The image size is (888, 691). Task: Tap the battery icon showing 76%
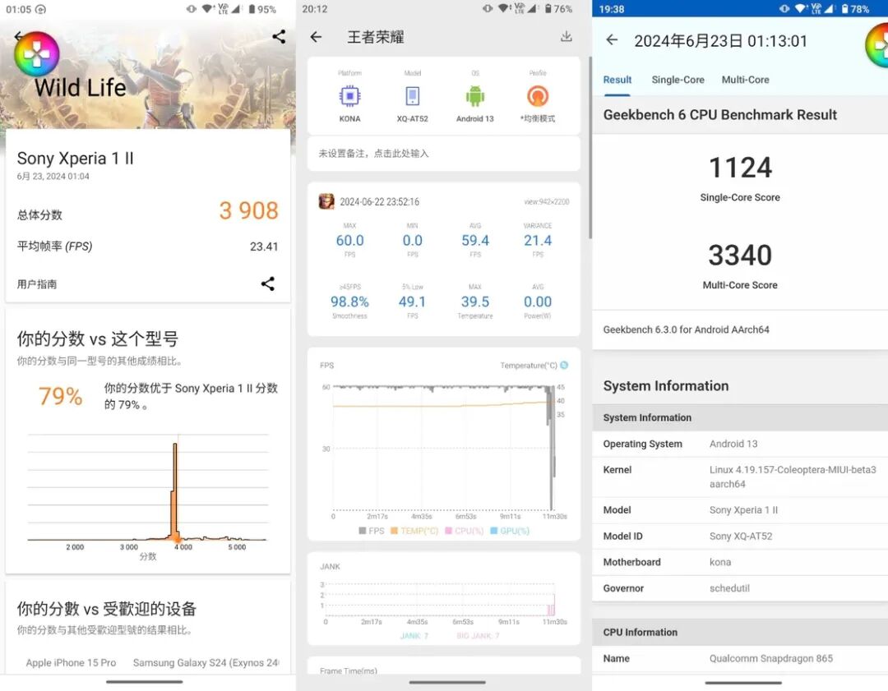(x=548, y=9)
